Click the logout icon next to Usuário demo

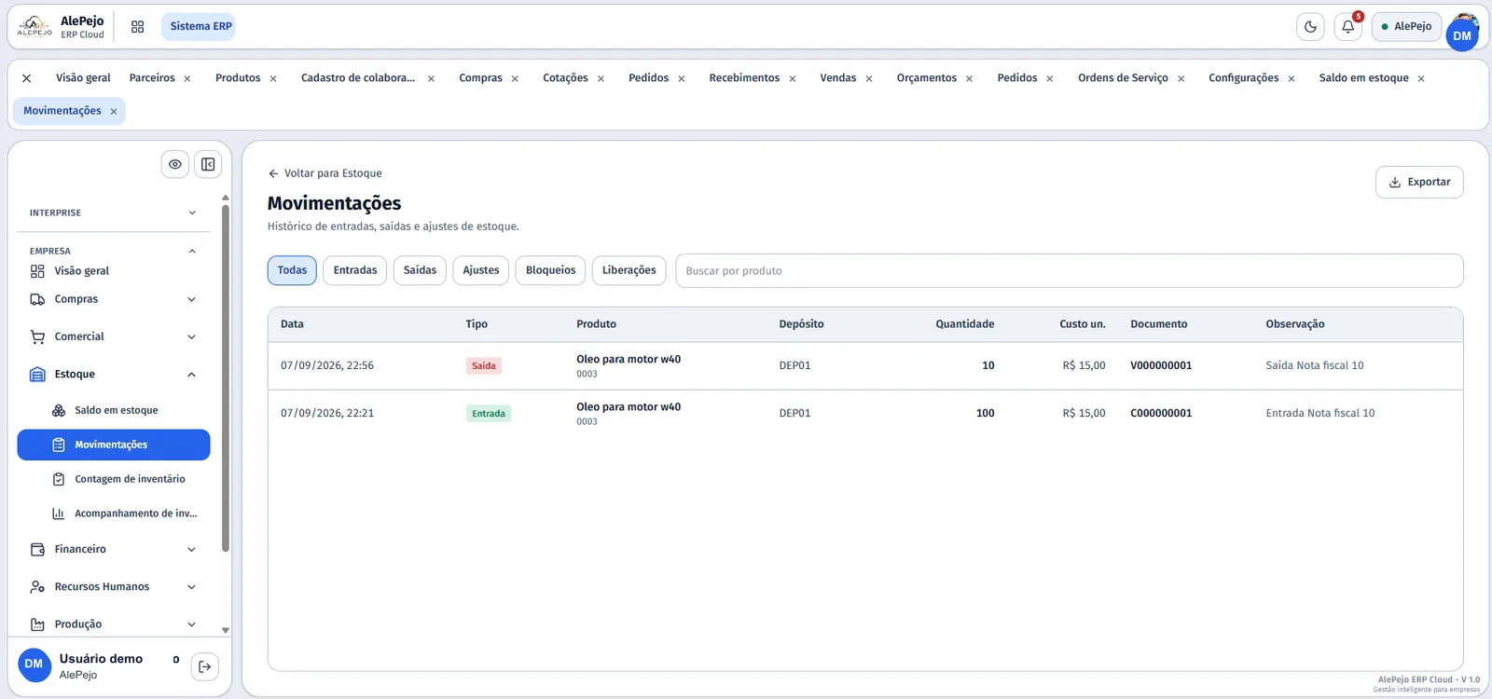(x=205, y=666)
